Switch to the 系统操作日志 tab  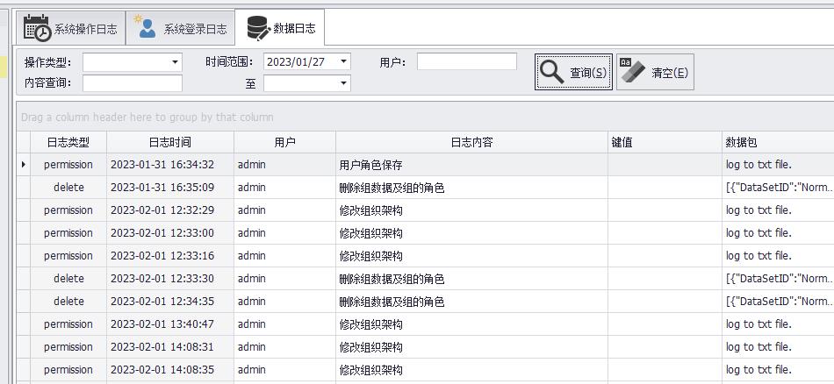click(84, 29)
